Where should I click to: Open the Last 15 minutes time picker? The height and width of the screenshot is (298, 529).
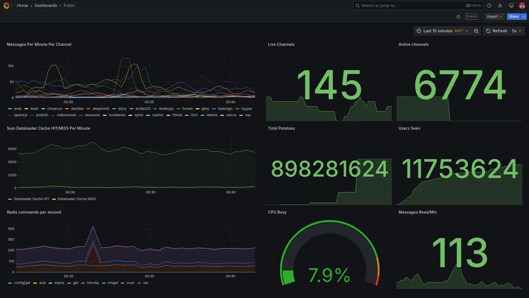[442, 31]
